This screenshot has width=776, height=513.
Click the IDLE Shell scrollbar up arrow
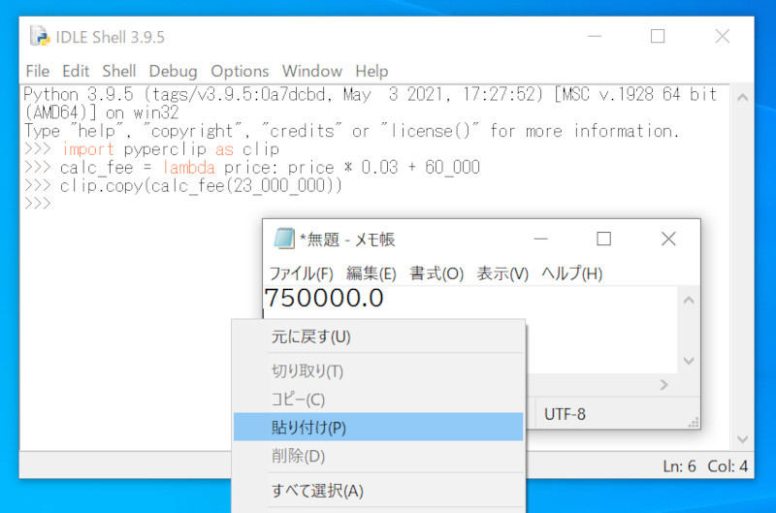742,97
